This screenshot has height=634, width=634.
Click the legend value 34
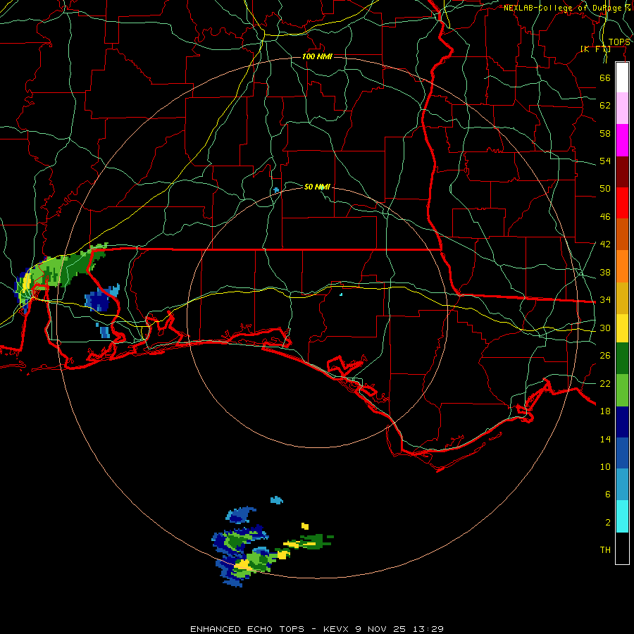pos(605,300)
